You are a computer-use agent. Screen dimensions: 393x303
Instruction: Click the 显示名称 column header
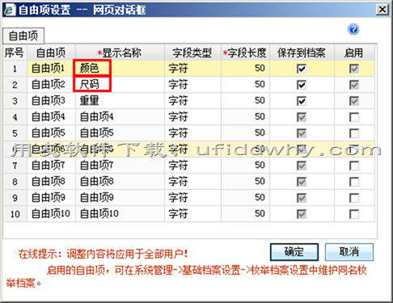coord(120,53)
